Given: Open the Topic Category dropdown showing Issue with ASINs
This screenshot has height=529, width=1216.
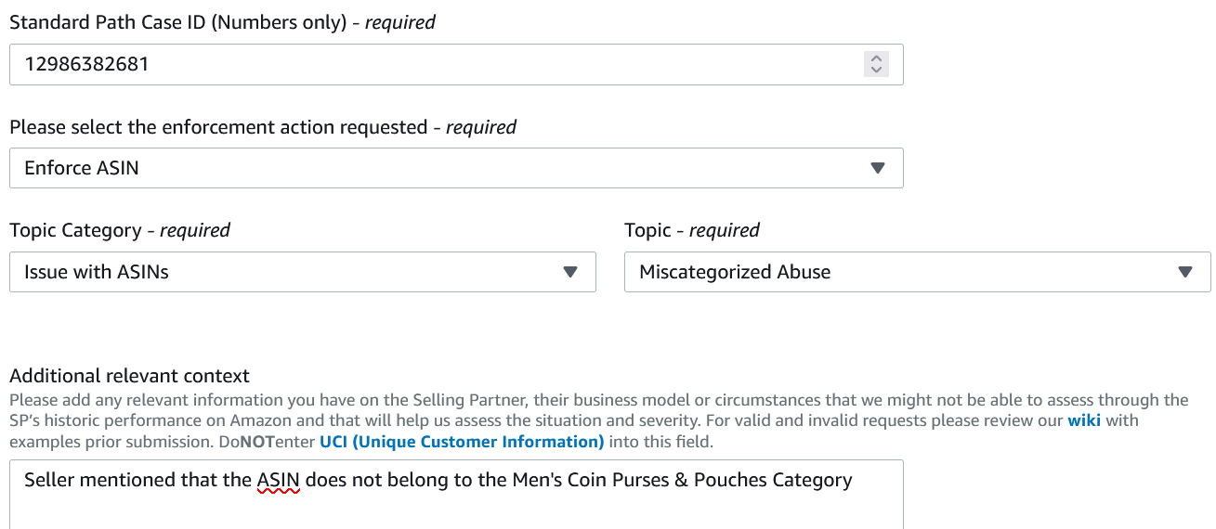Looking at the screenshot, I should [x=303, y=272].
